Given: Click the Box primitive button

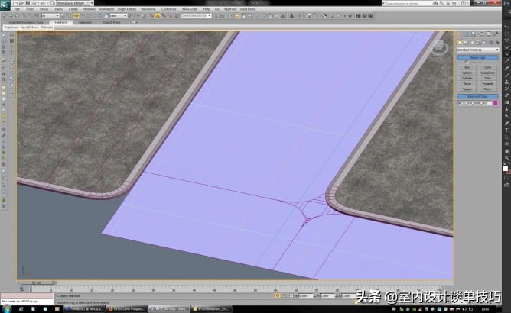Looking at the screenshot, I should [x=467, y=67].
